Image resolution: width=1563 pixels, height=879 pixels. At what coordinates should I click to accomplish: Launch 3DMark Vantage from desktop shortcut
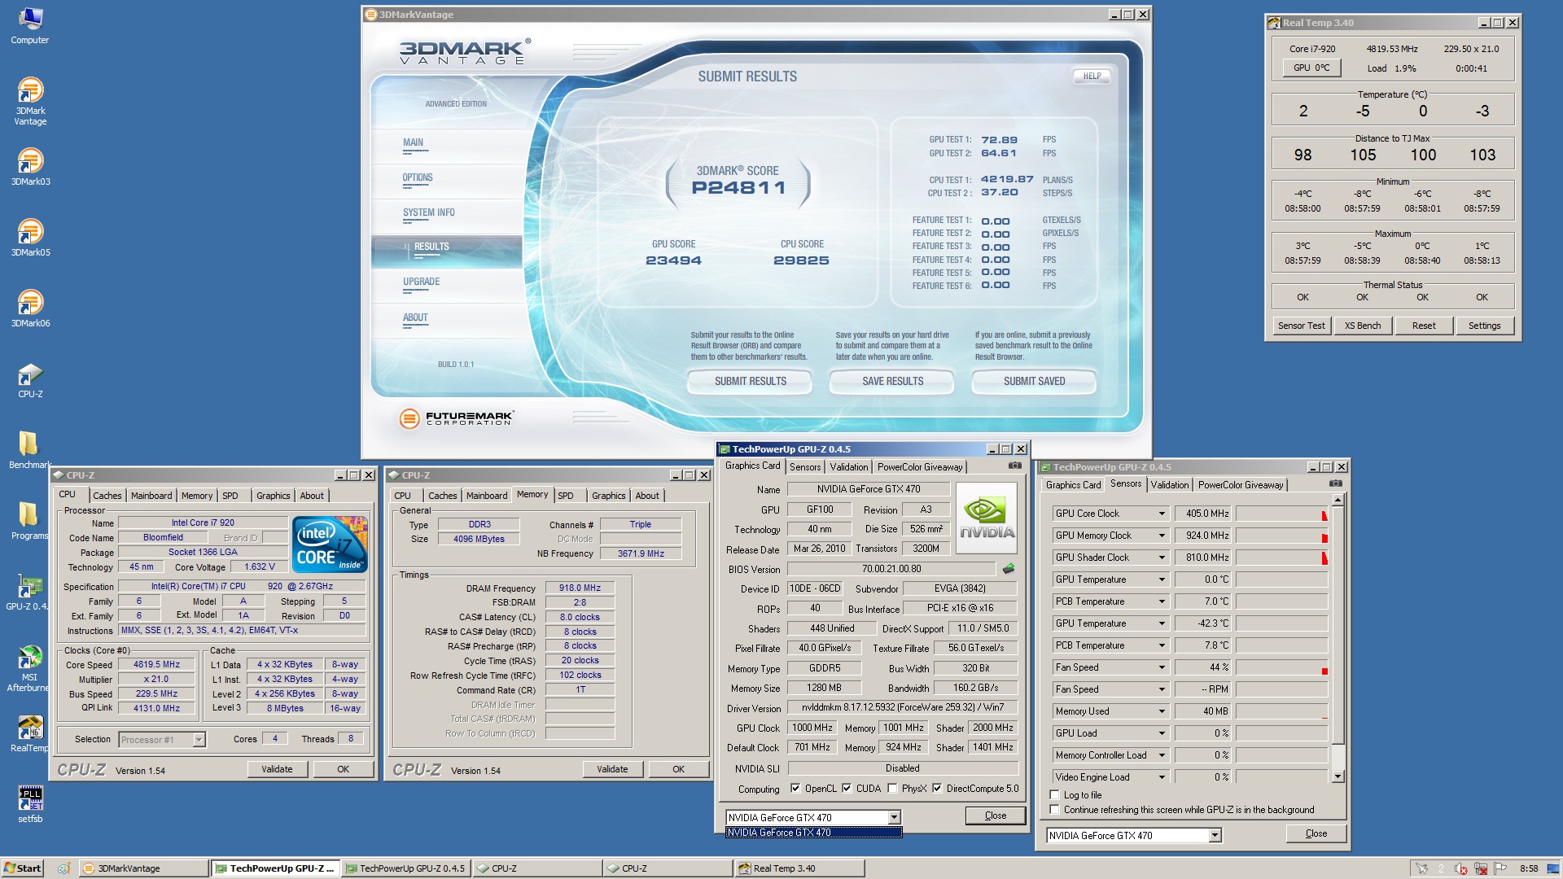click(x=30, y=101)
